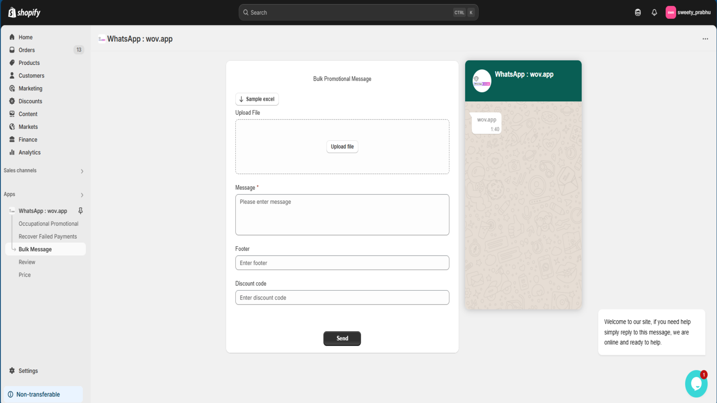Click the Orders count badge 13
The width and height of the screenshot is (717, 403).
79,50
